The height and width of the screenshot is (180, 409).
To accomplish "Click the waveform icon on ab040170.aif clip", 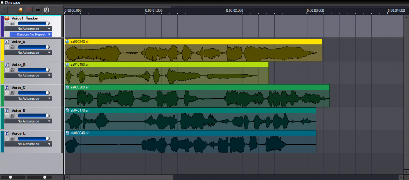I will pyautogui.click(x=67, y=110).
